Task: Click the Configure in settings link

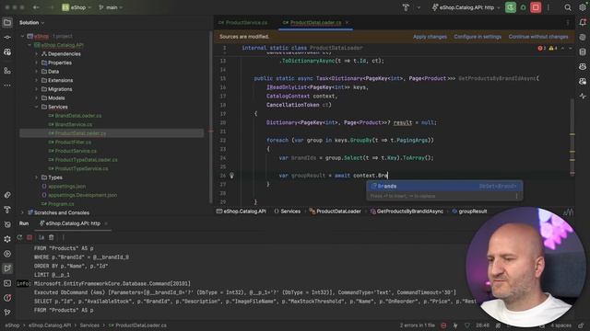Action: point(478,37)
